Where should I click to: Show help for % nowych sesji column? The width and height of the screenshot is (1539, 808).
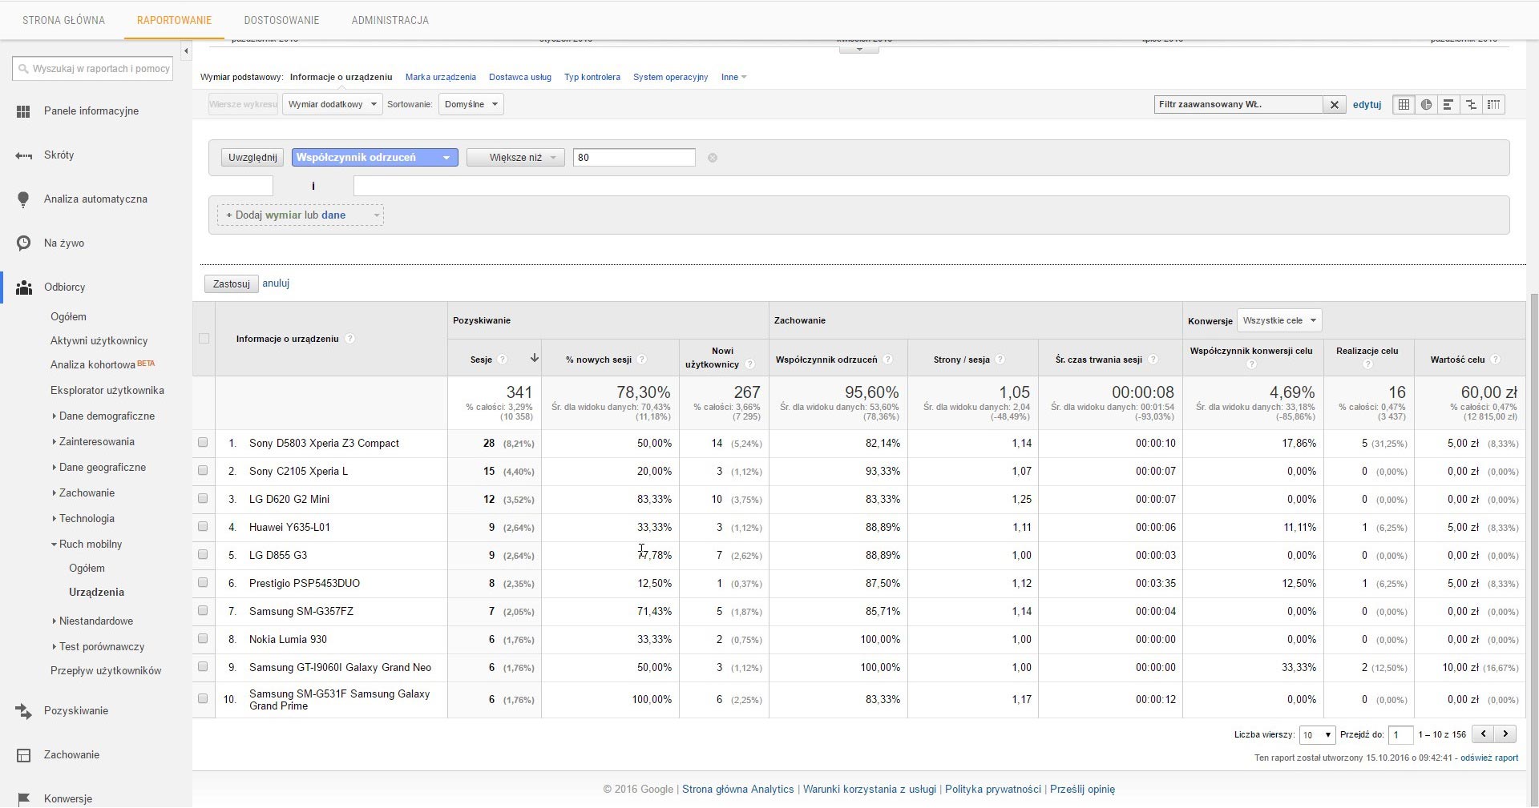(x=642, y=360)
